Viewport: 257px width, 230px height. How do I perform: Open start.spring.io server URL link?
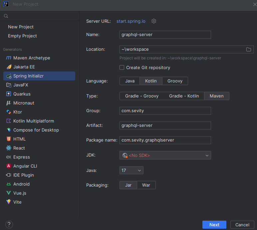tap(131, 21)
